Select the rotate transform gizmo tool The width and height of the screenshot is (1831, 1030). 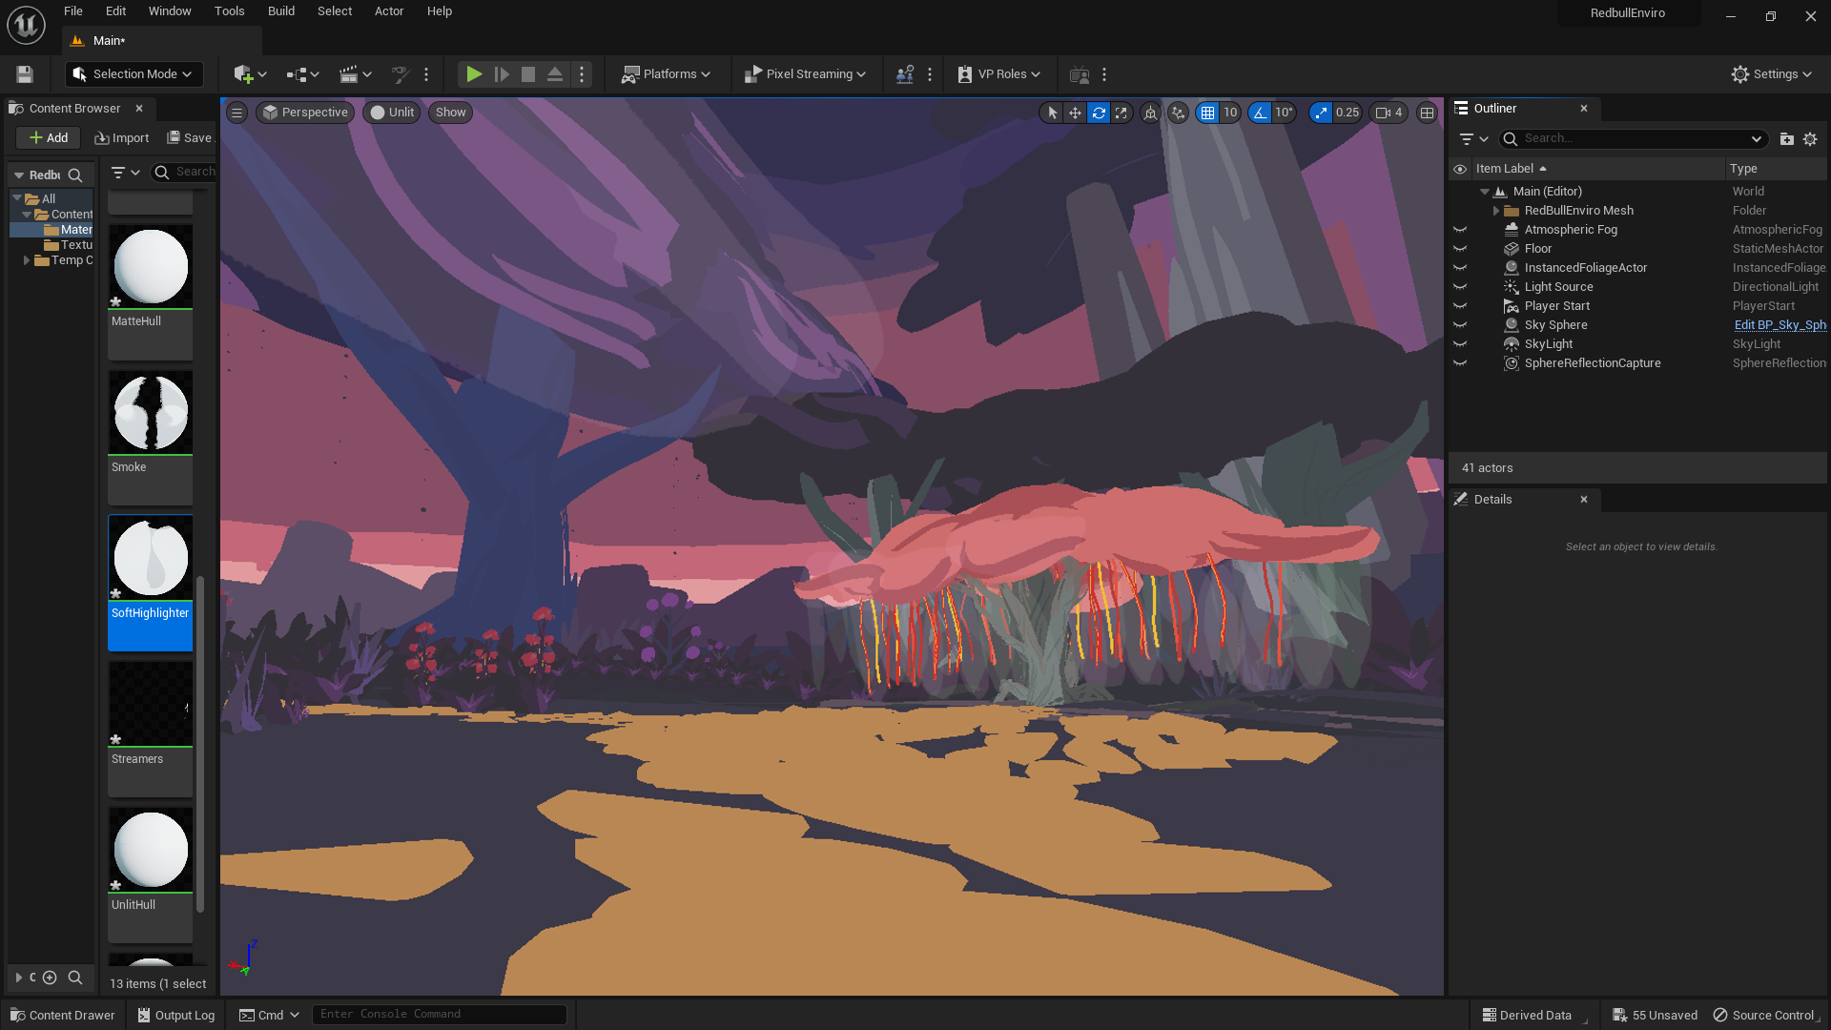click(1099, 113)
